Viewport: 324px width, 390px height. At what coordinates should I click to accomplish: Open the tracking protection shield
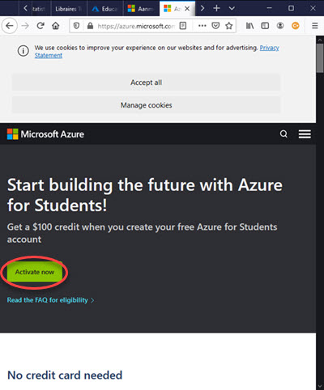[x=76, y=26]
